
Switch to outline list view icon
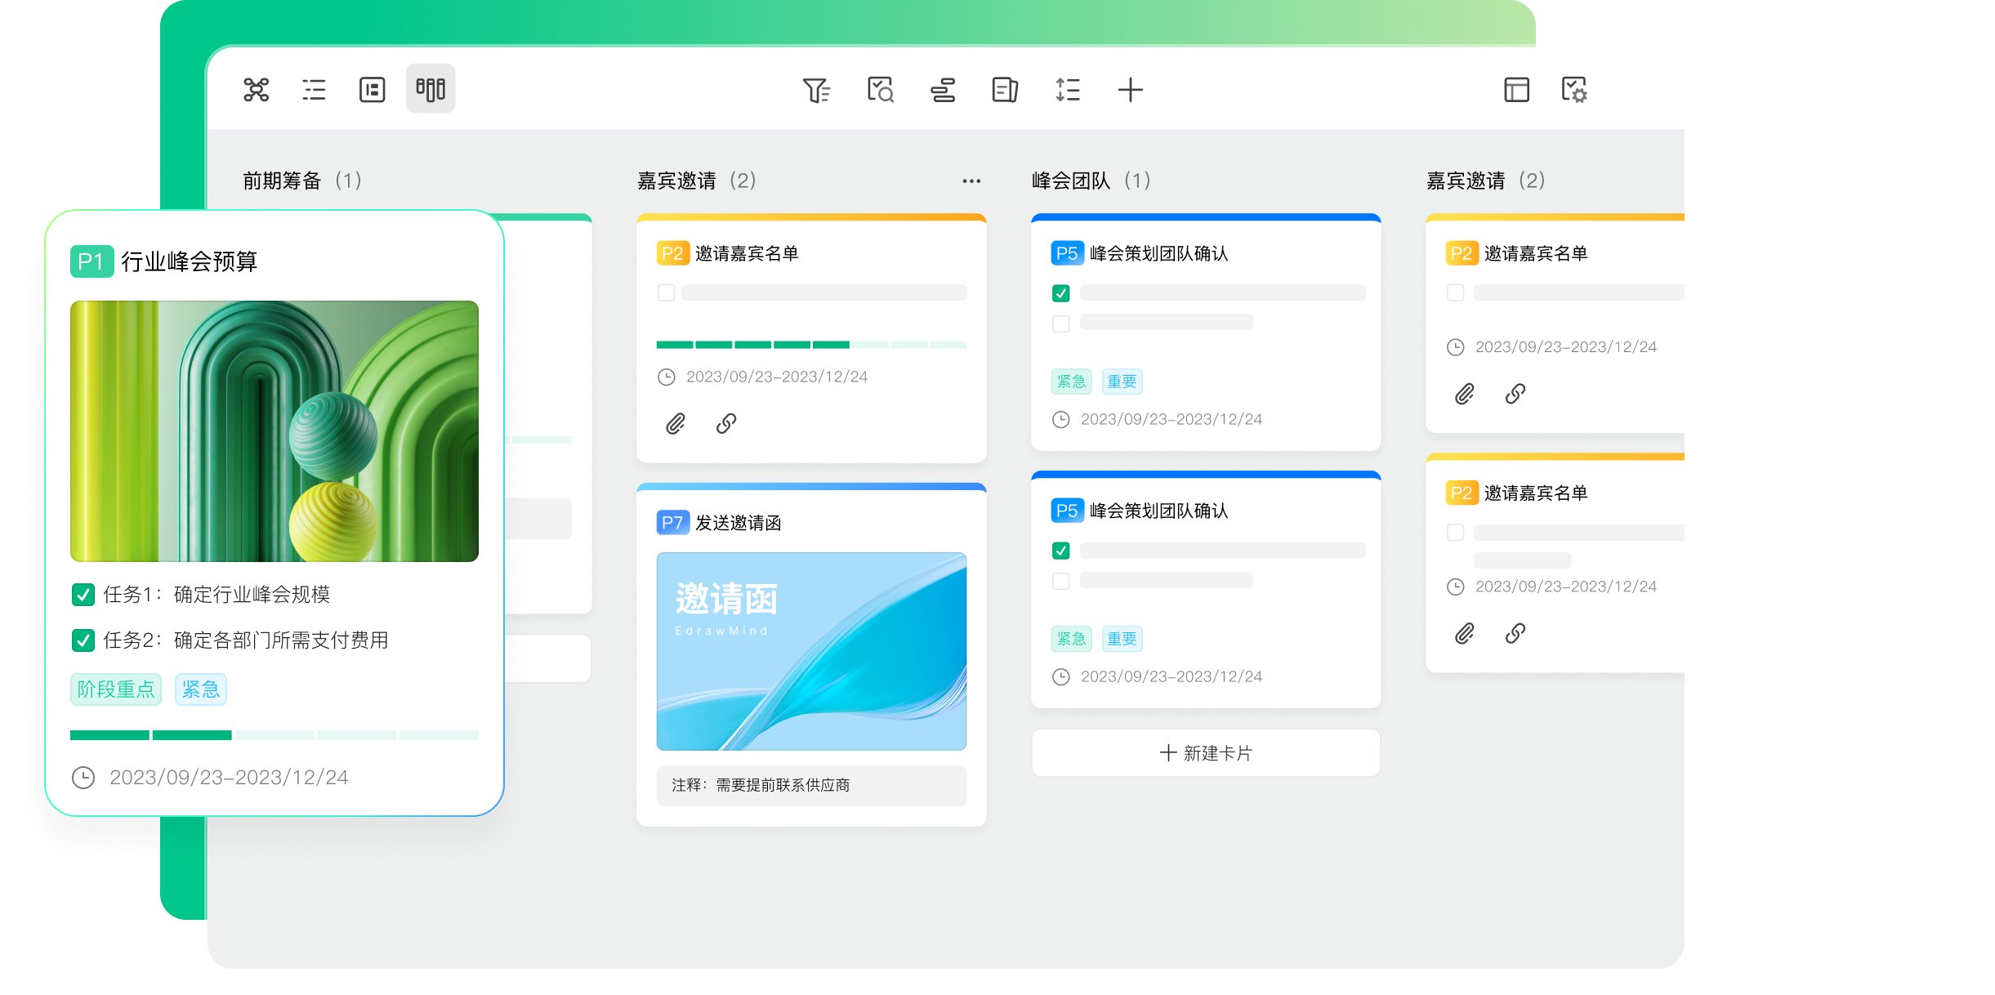[x=314, y=89]
